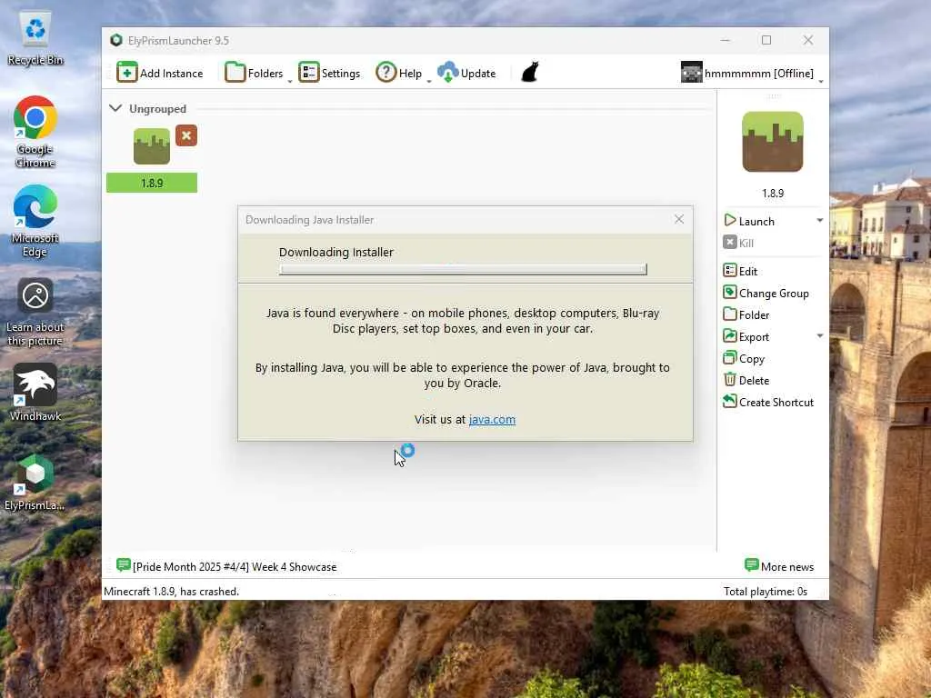Click the Kill instance button
This screenshot has width=931, height=698.
pos(738,243)
